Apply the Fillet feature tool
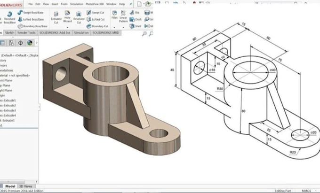This screenshot has height=193, width=320. [114, 15]
